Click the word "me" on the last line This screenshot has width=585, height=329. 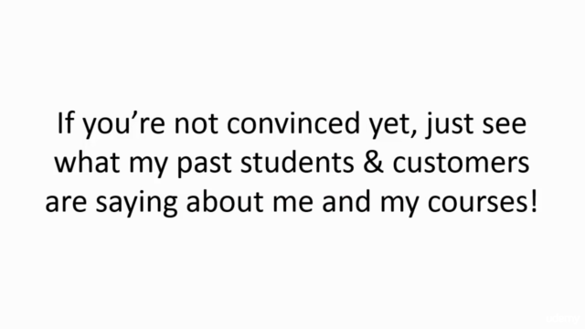[292, 204]
